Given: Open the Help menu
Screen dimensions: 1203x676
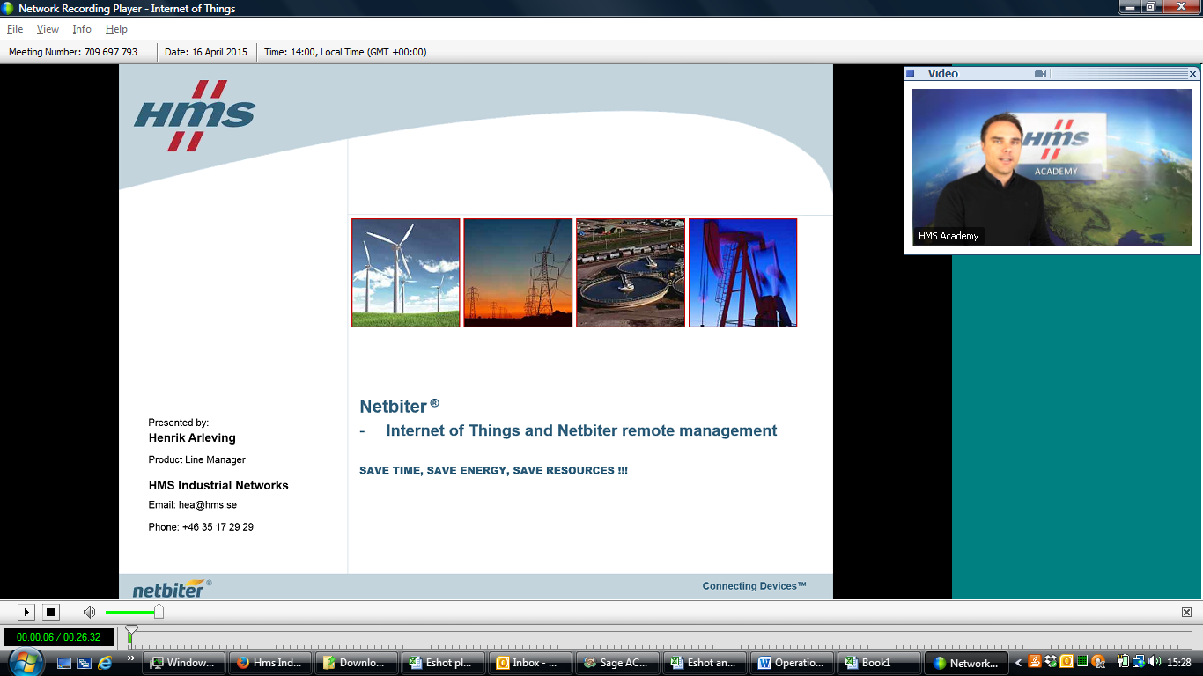Looking at the screenshot, I should pyautogui.click(x=116, y=29).
